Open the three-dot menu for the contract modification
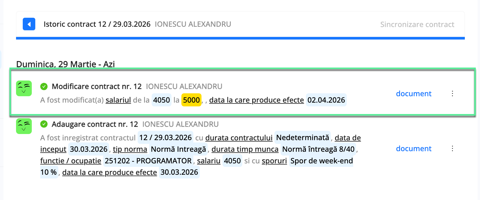The width and height of the screenshot is (480, 200). pos(452,94)
